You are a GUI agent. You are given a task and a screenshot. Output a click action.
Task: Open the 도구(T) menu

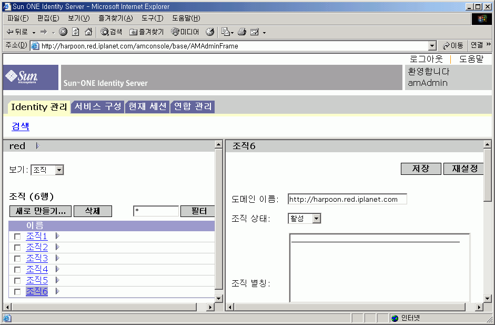[152, 18]
